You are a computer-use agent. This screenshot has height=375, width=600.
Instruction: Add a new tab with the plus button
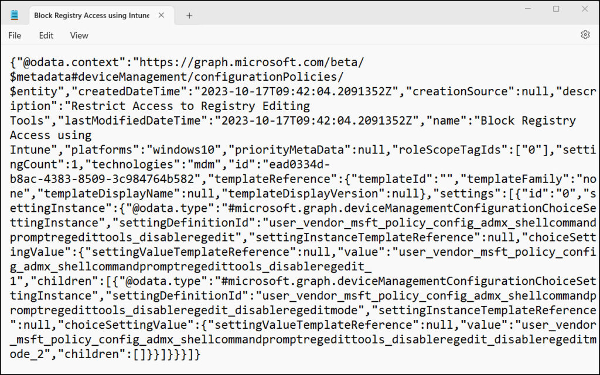coord(189,16)
